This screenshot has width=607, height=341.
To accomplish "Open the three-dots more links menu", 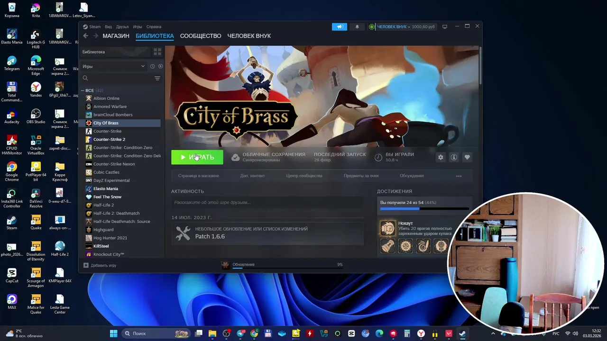I will pos(459,176).
